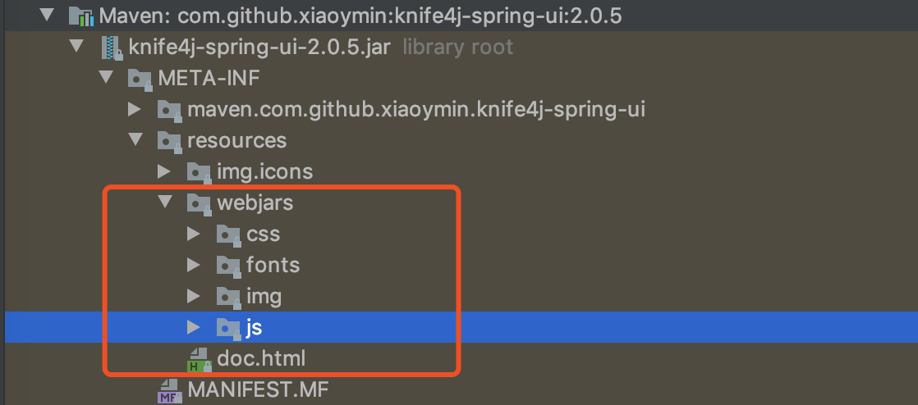Viewport: 918px width, 405px height.
Task: Expand the css folder
Action: (194, 234)
